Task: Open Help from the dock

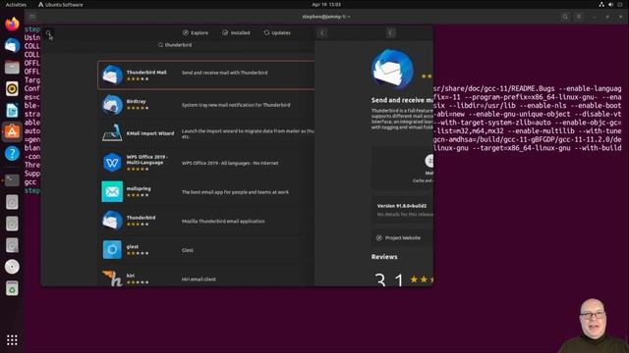Action: click(12, 153)
